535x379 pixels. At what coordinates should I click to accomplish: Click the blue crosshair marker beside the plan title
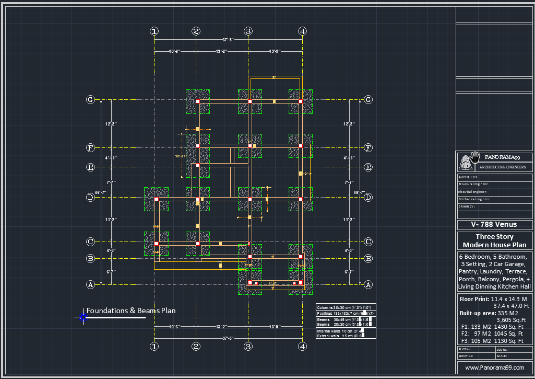tap(84, 317)
